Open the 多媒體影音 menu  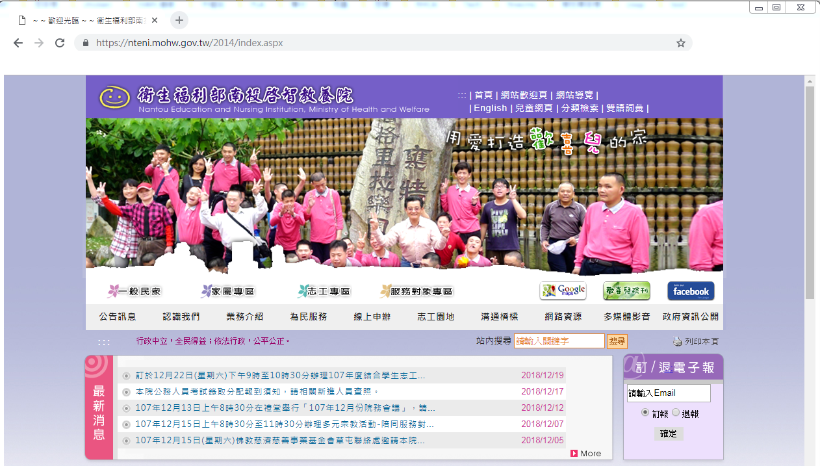[627, 317]
